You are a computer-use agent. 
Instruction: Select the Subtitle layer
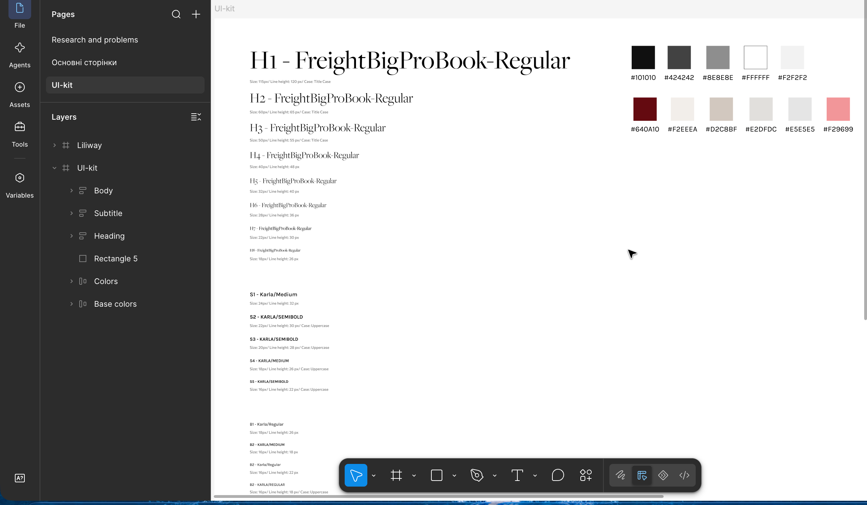tap(125, 213)
